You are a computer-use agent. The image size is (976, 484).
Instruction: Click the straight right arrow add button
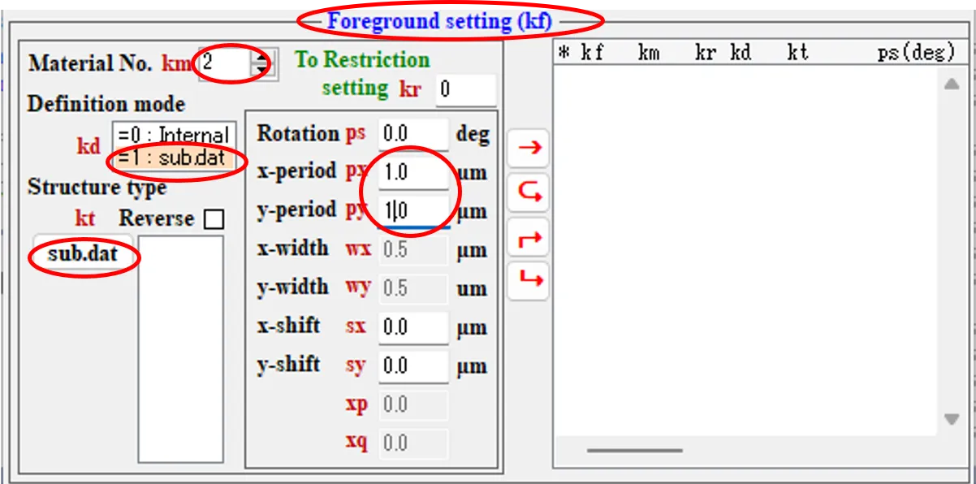click(x=529, y=148)
